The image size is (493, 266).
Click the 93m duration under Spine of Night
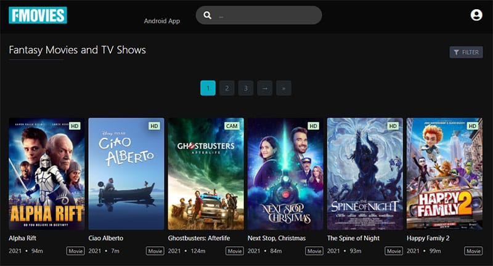356,251
